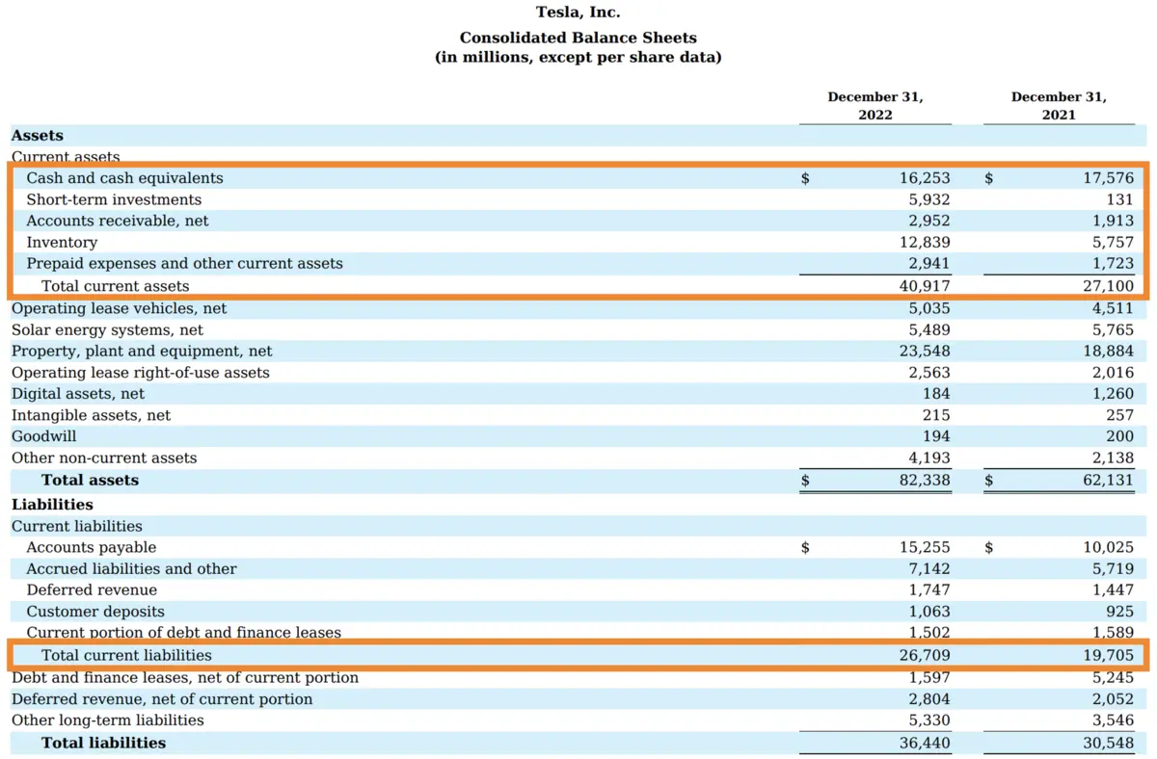
Task: Select the Digital assets, net row
Action: click(x=77, y=393)
